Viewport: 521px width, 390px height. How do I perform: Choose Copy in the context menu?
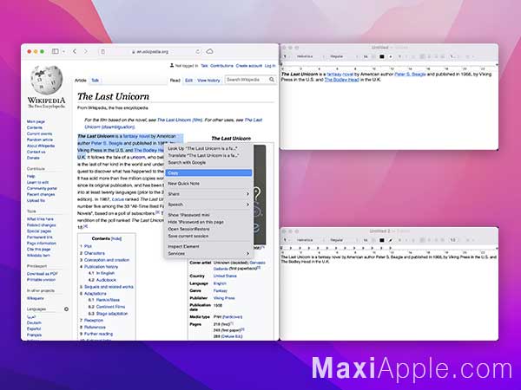pyautogui.click(x=208, y=172)
